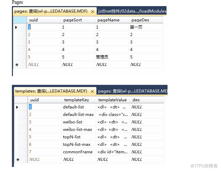Close the pages query tab
Screen dimensions: 221x171
[93, 12]
